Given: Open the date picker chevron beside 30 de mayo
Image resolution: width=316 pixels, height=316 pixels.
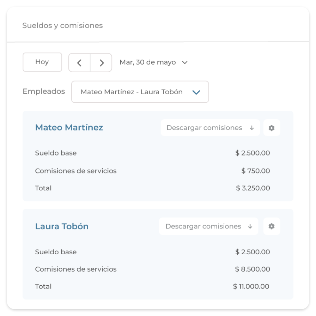Looking at the screenshot, I should (x=184, y=62).
